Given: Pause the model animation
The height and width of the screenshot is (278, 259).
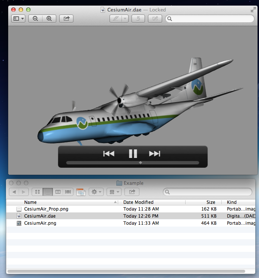Looking at the screenshot, I should 133,154.
